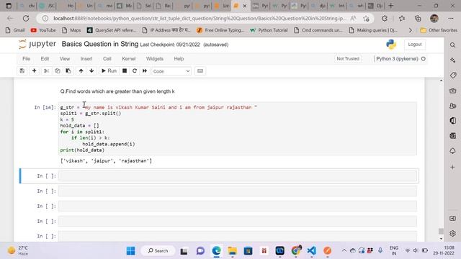The height and width of the screenshot is (259, 461).
Task: Open the Help menu
Action: coord(179,59)
